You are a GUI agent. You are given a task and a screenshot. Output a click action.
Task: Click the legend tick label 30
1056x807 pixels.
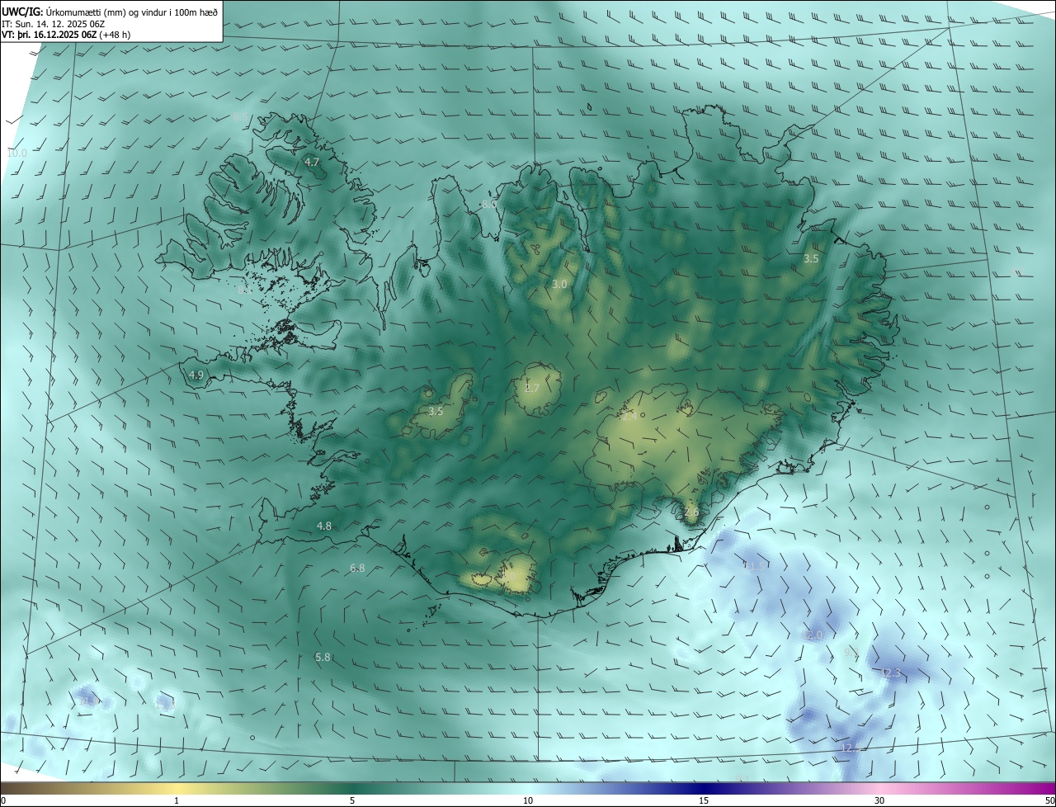tap(879, 800)
